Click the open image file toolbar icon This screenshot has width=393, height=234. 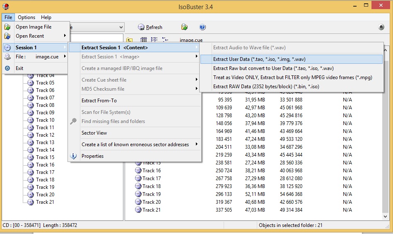[x=184, y=27]
